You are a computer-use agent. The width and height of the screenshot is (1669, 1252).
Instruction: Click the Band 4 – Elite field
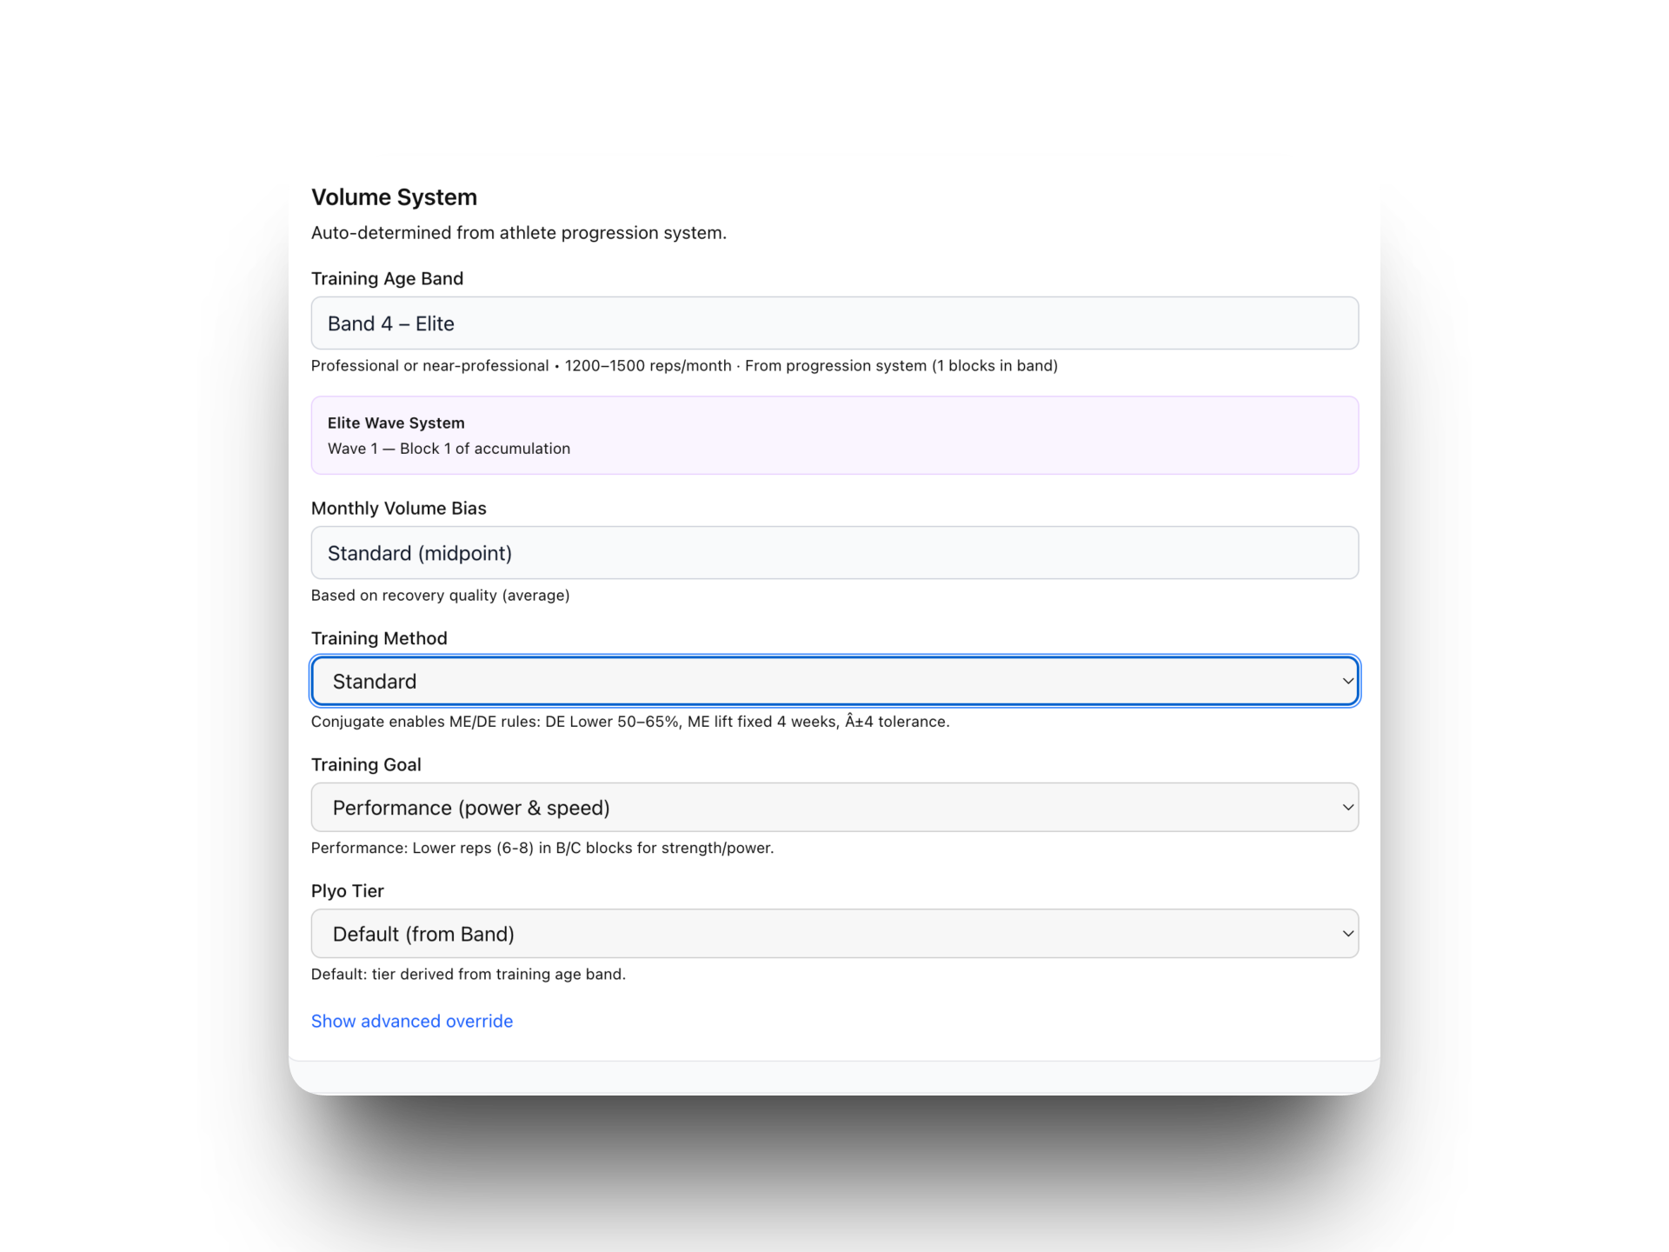(x=834, y=323)
